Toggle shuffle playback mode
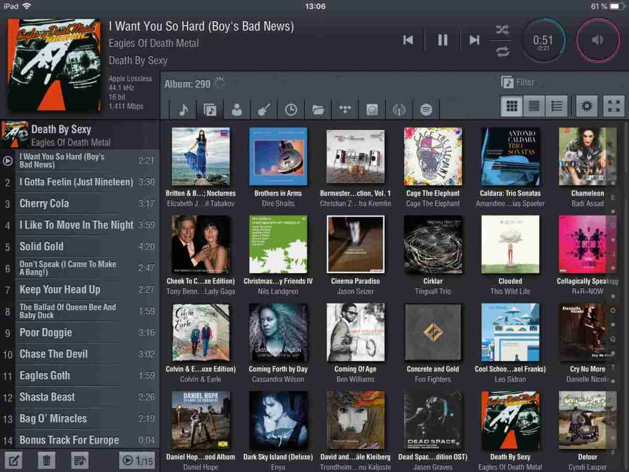The image size is (629, 472). pos(502,30)
